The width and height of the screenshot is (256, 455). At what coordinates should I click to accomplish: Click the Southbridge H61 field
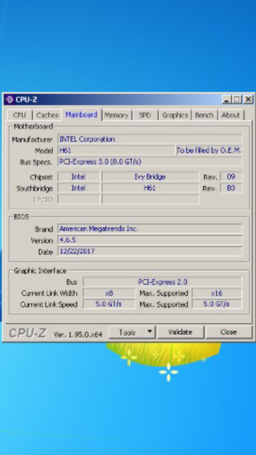click(x=150, y=188)
